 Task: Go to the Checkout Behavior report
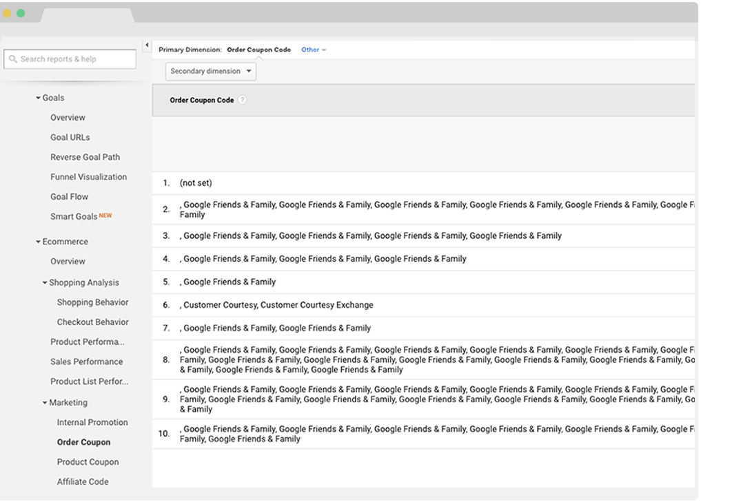point(92,322)
